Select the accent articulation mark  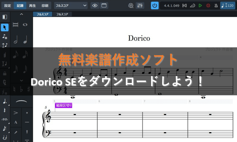(x=15, y=112)
